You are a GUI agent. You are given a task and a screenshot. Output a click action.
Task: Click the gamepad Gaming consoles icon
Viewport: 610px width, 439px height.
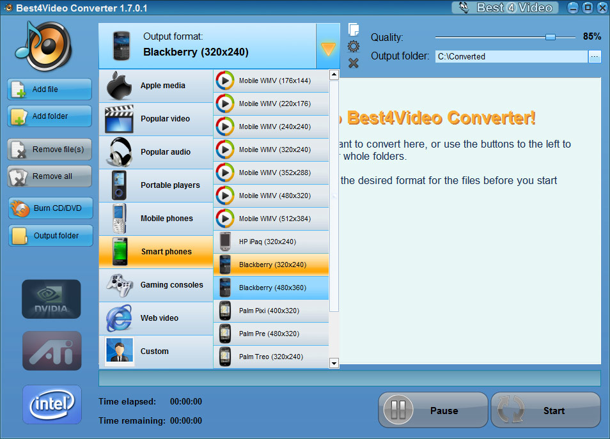pyautogui.click(x=120, y=285)
